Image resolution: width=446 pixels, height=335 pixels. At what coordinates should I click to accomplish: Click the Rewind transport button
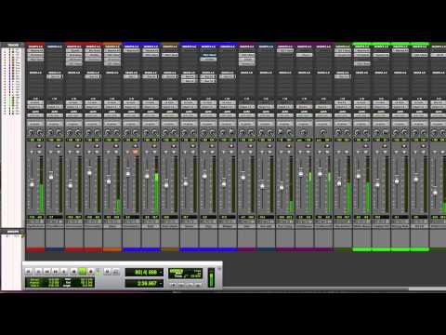pos(46,272)
